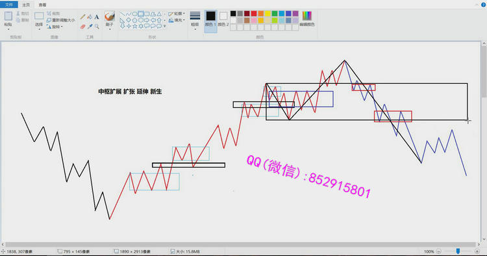487x256 pixels.
Task: Select the Eraser tool
Action: (83, 27)
